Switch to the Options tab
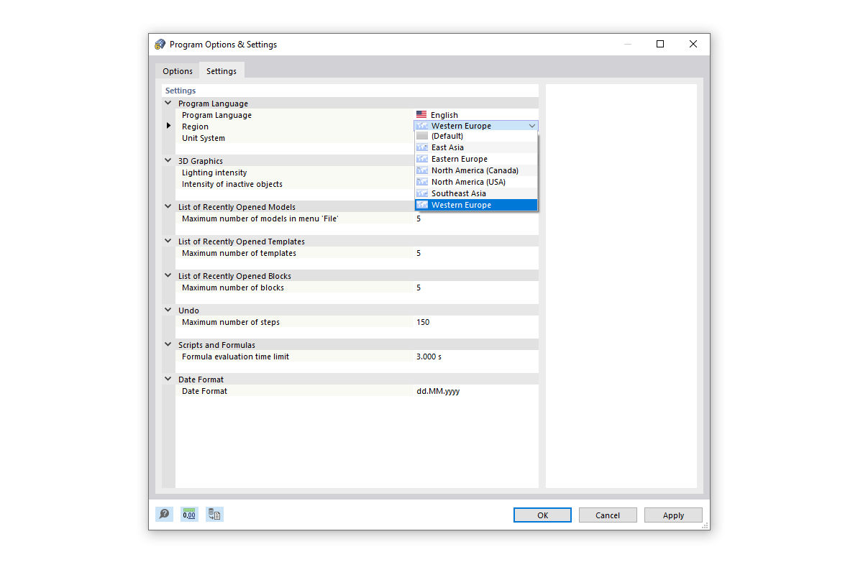 click(x=178, y=70)
